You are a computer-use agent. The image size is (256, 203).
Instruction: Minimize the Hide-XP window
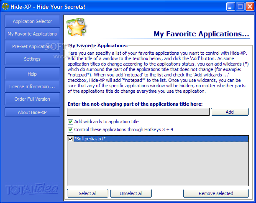pos(230,7)
